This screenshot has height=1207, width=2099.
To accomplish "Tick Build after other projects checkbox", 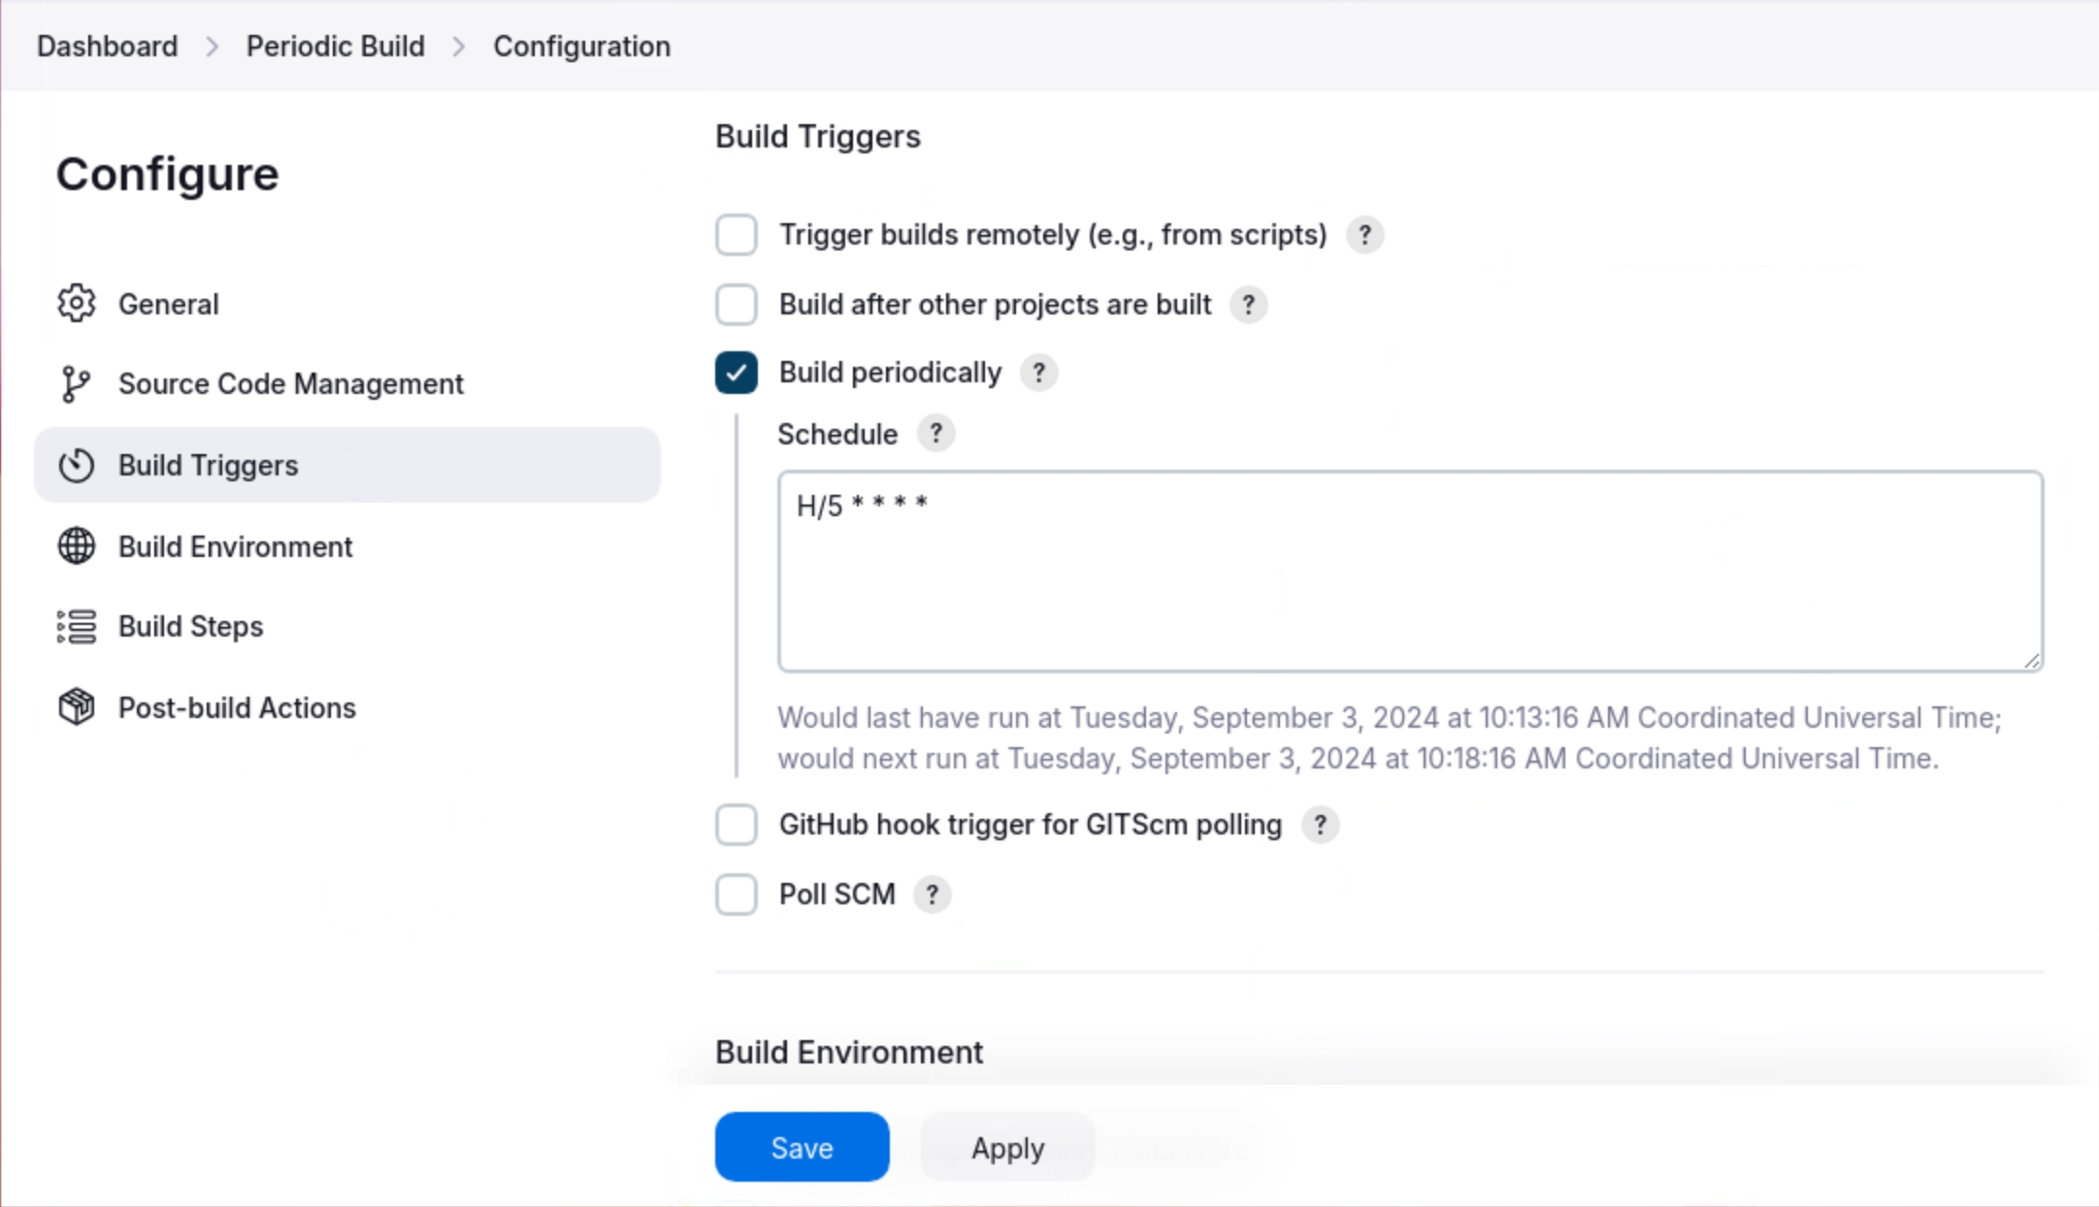I will point(736,305).
